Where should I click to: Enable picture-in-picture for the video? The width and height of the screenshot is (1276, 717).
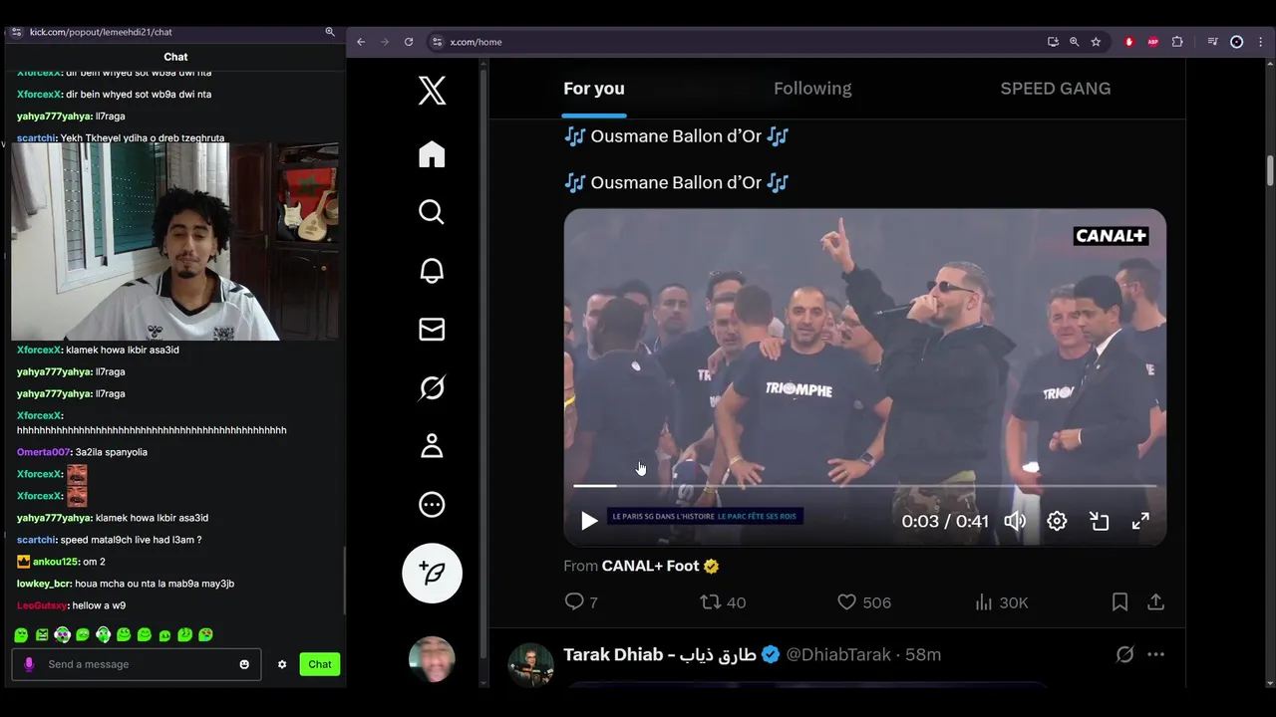coord(1099,521)
